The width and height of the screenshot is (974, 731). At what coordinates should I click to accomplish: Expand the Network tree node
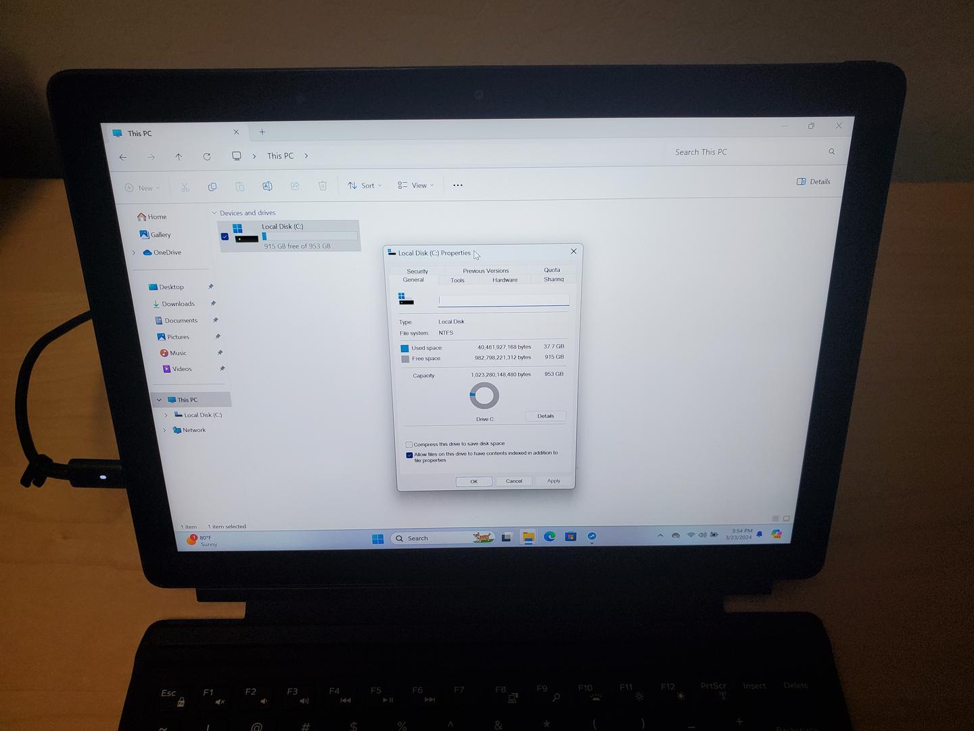pos(164,430)
